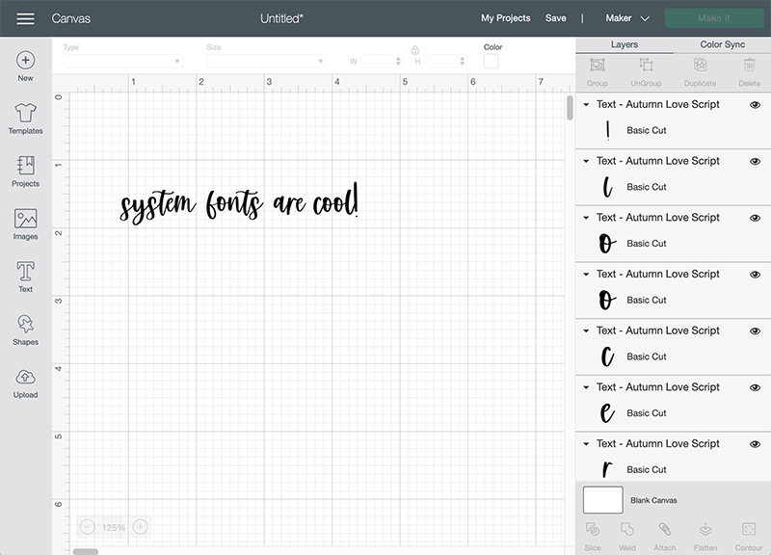Open the Maker machine dropdown

(625, 17)
